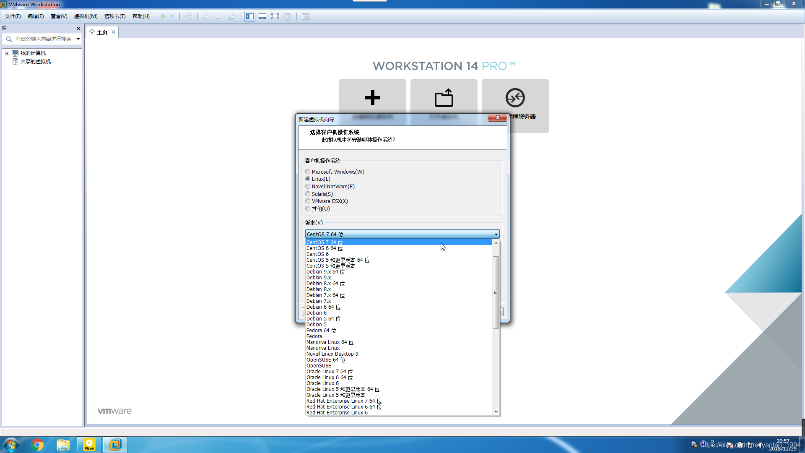This screenshot has width=805, height=453.
Task: Choose Debian 8.x from the version list
Action: click(x=399, y=289)
